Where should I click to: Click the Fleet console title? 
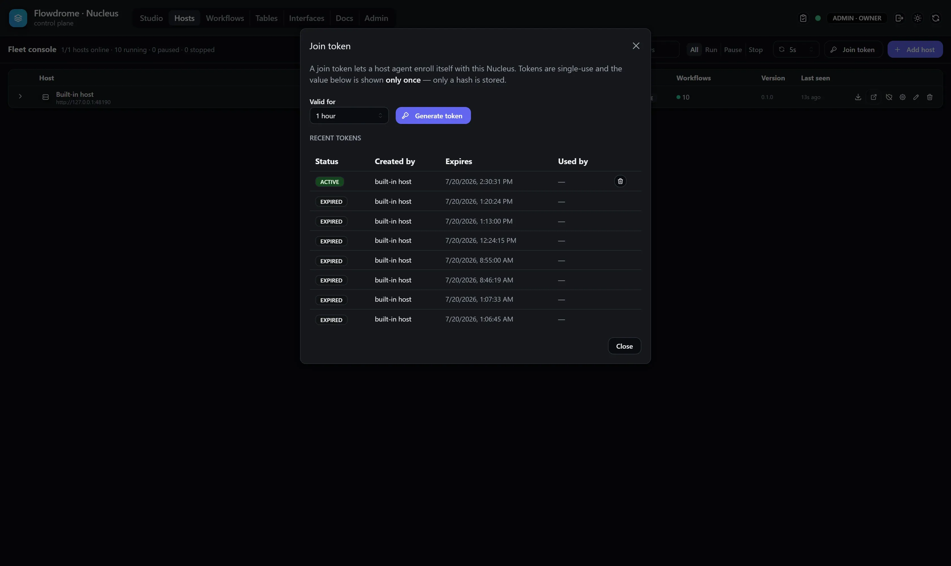[x=32, y=50]
